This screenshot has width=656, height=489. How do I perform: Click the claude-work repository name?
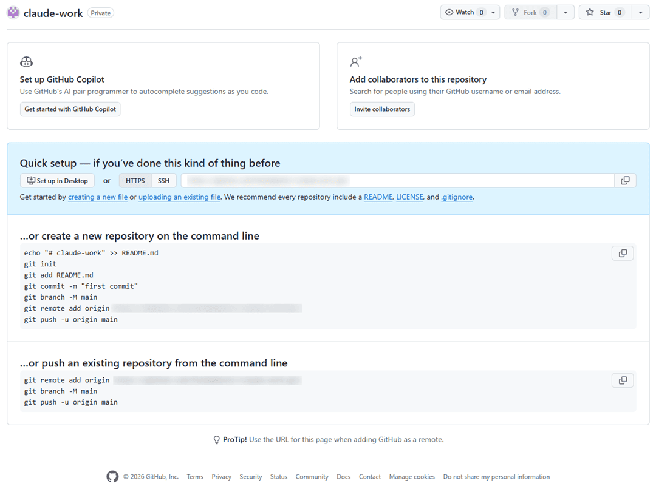[53, 13]
